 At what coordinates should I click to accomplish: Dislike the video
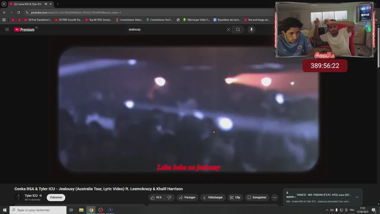(x=169, y=197)
